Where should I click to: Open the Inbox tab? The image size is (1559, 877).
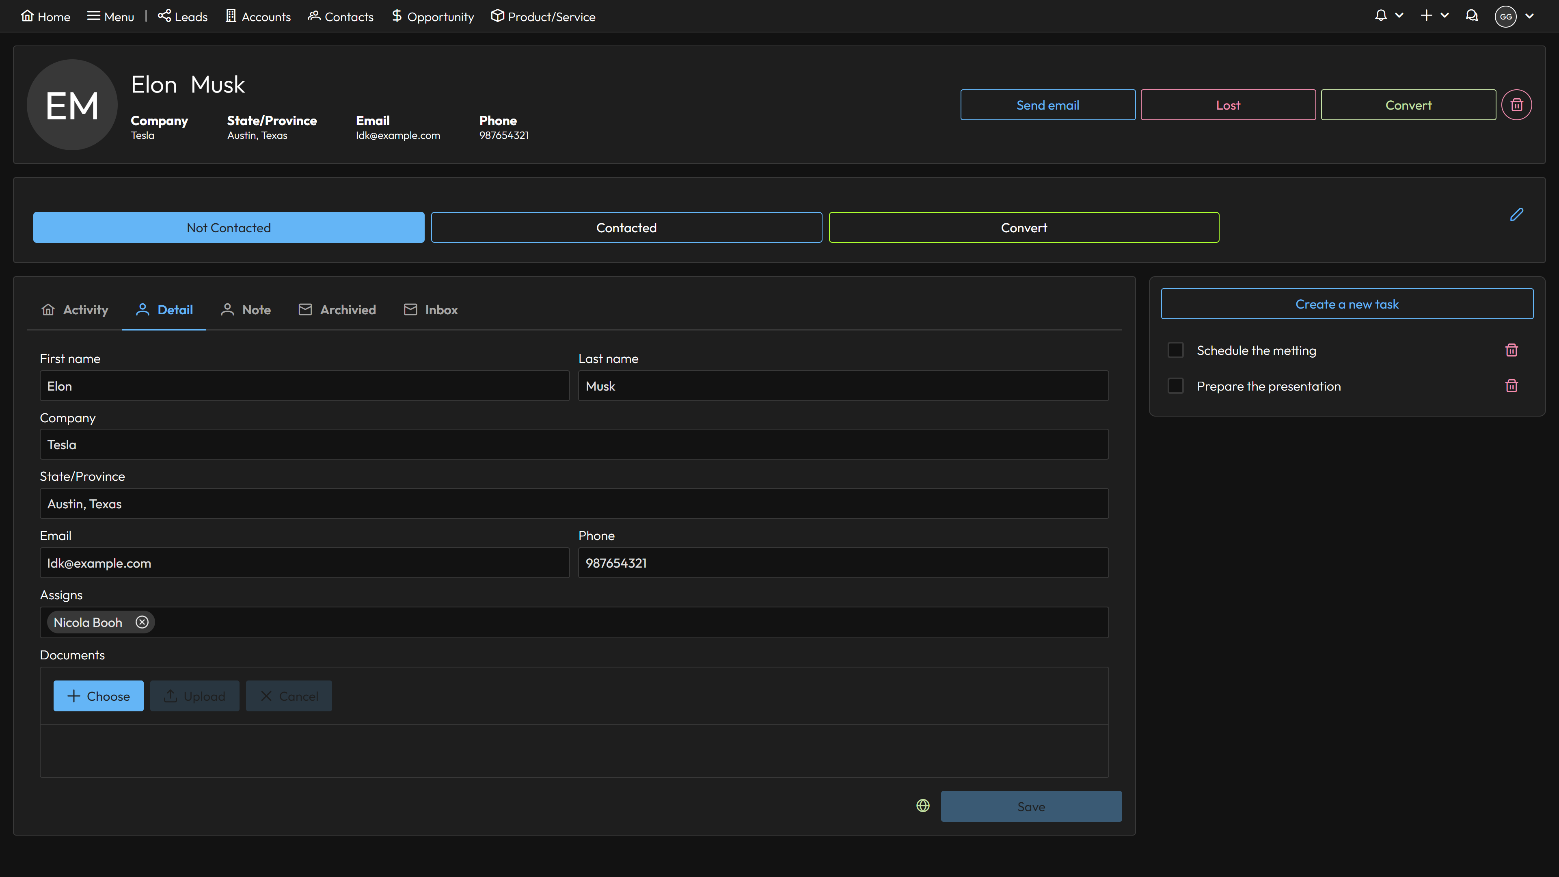point(430,310)
